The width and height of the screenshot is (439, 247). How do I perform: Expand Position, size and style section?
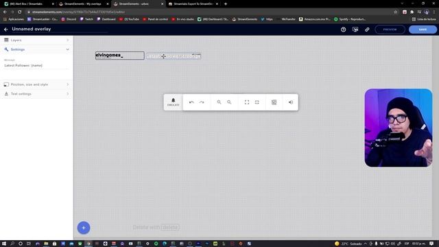(36, 84)
